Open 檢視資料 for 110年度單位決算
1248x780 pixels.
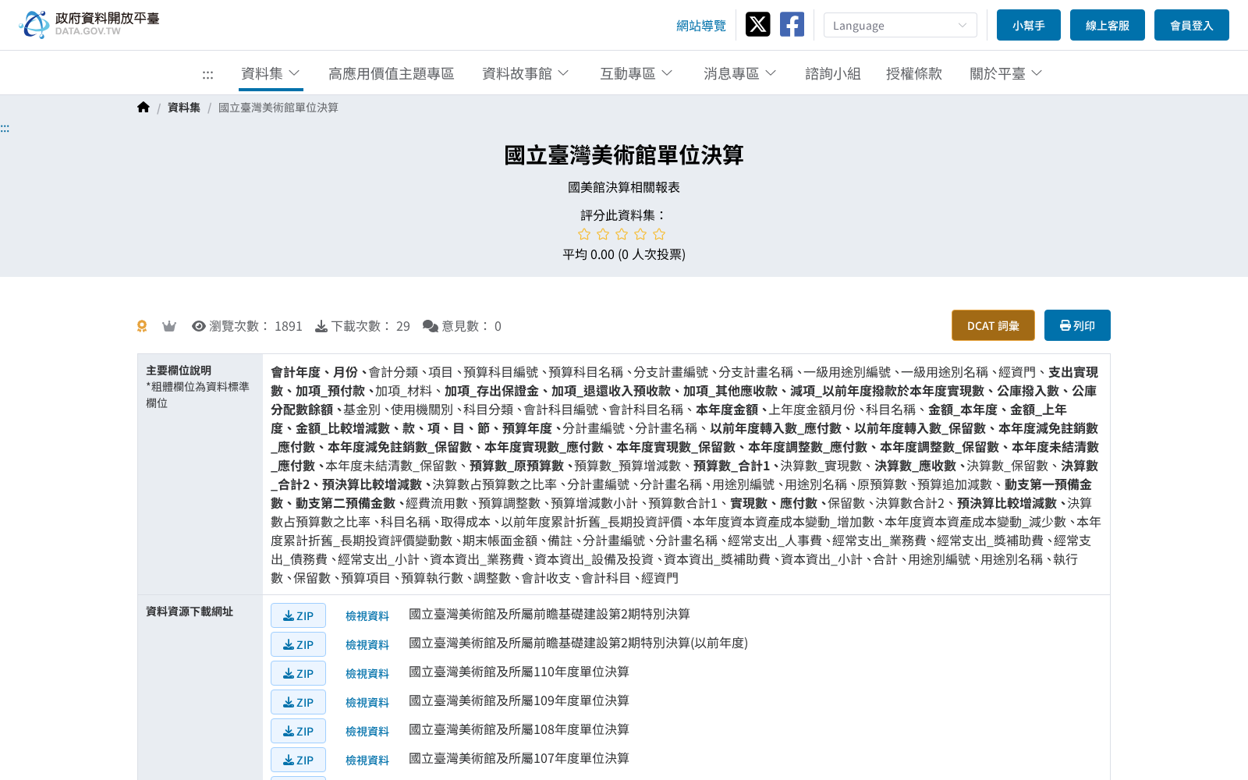click(367, 673)
